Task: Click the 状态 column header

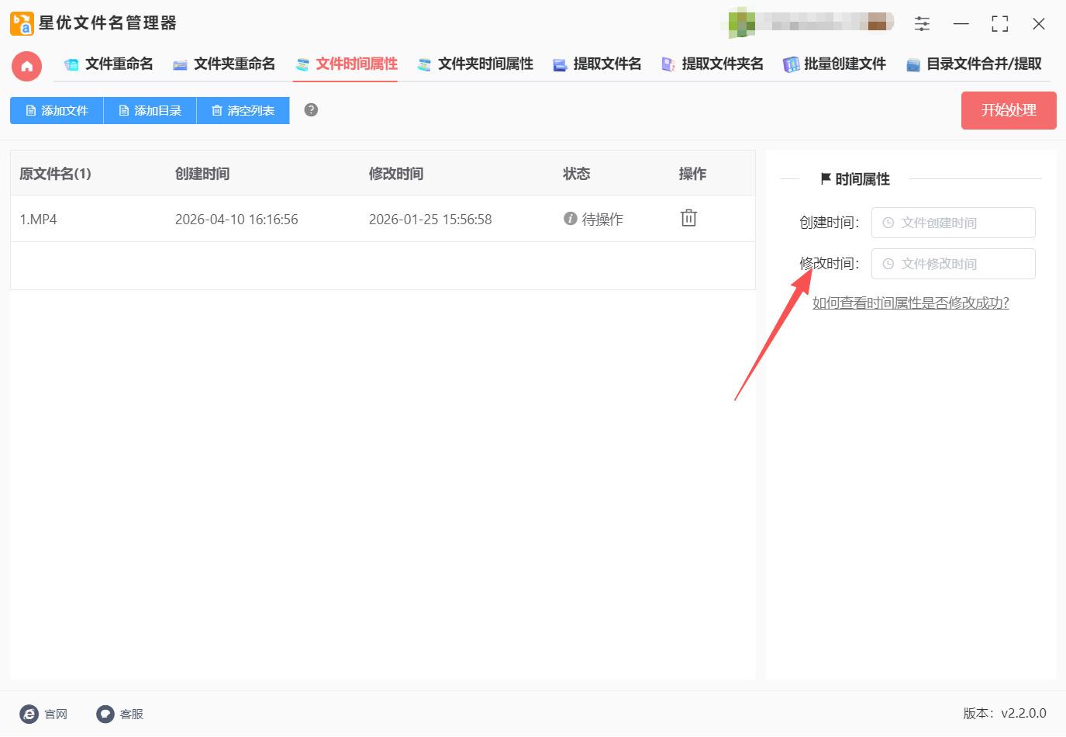Action: 577,174
